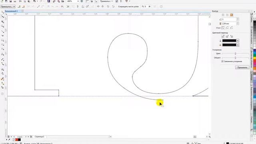256x144 pixels.
Task: Select the counterclockwise color transition icon
Action: point(232,36)
